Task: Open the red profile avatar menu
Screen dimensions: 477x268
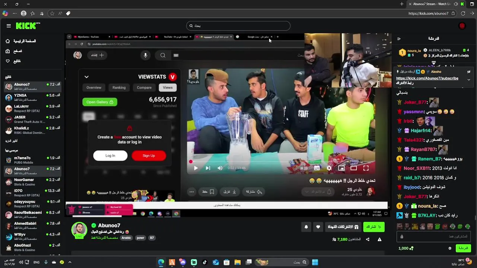Action: coord(462,26)
